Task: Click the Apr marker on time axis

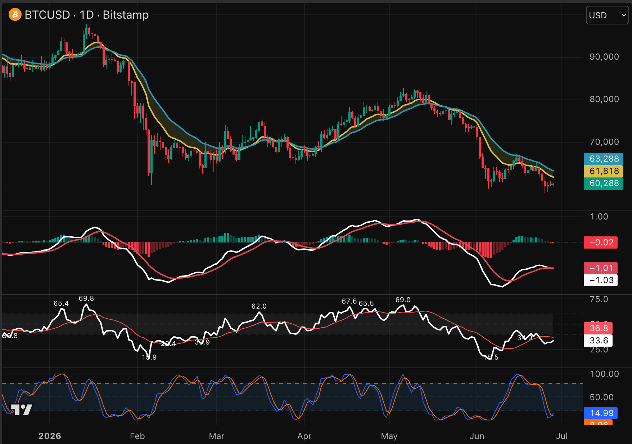Action: click(x=304, y=436)
